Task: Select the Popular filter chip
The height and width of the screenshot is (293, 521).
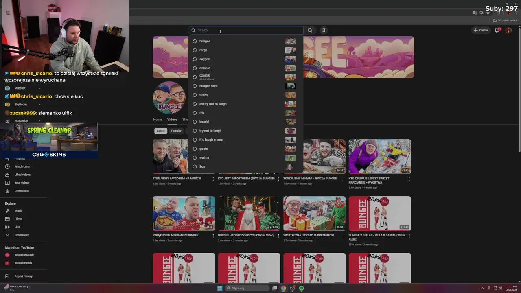Action: point(176,131)
